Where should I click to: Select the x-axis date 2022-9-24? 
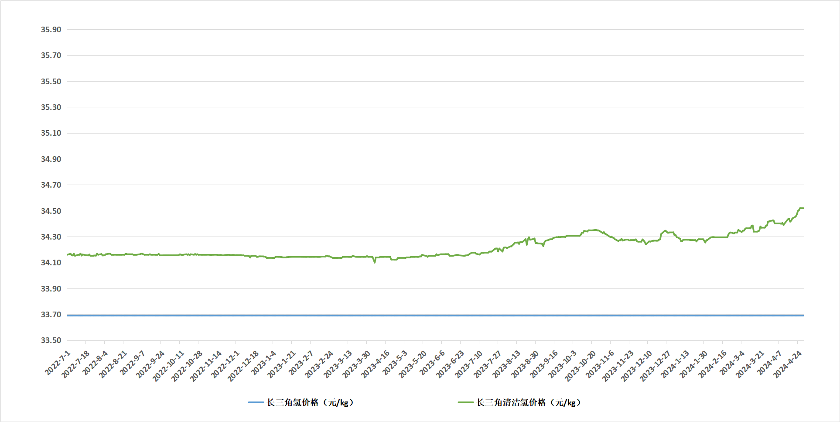150,364
